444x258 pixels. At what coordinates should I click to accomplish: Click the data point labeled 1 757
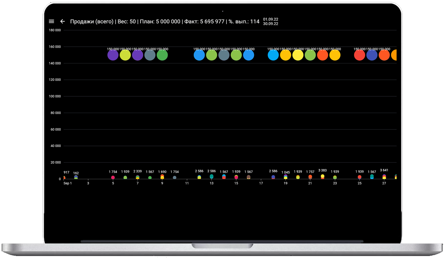pos(310,177)
